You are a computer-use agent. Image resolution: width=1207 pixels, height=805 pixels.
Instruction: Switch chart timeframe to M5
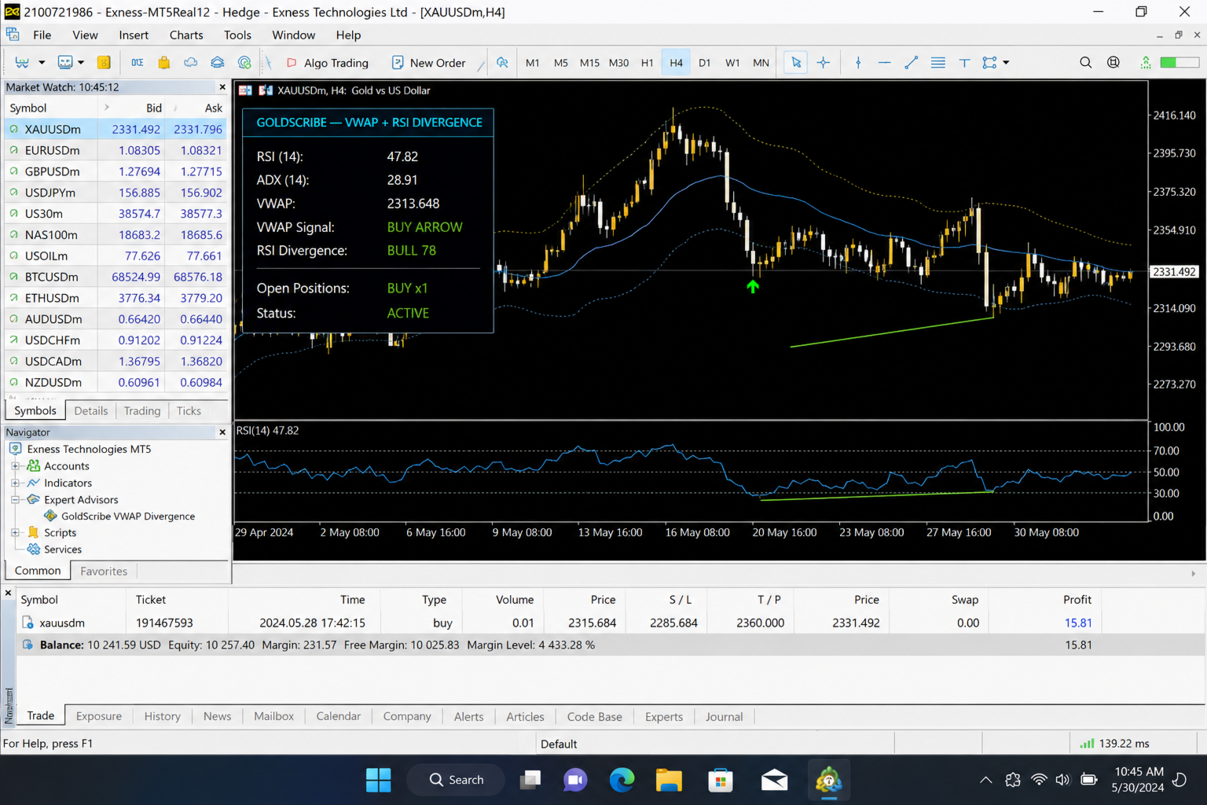tap(561, 63)
